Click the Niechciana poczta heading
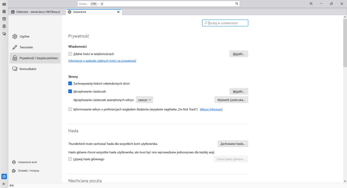347x188 pixels. pyautogui.click(x=85, y=181)
